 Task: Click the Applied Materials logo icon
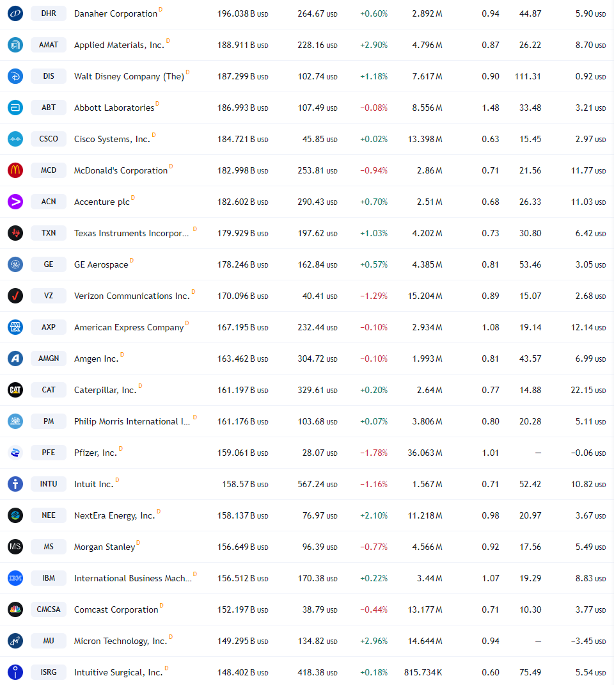click(15, 45)
